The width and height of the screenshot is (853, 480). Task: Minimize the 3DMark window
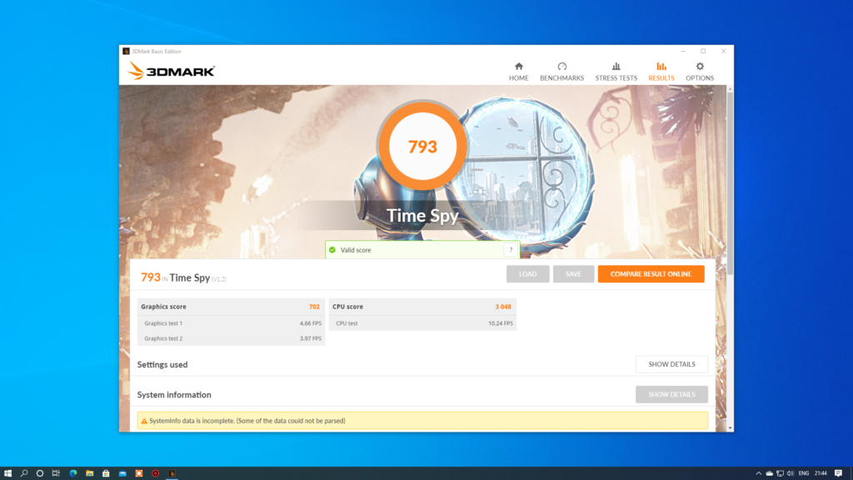[x=683, y=51]
